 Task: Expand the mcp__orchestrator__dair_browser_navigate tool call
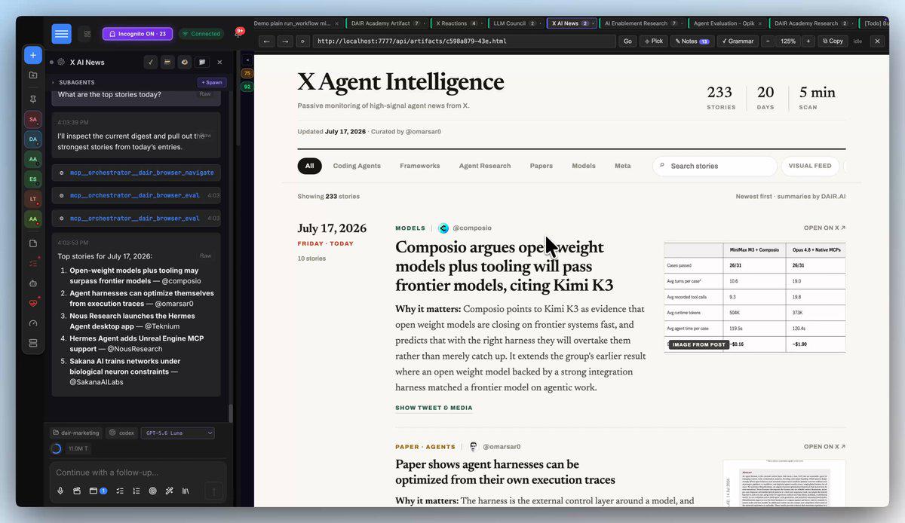click(137, 173)
